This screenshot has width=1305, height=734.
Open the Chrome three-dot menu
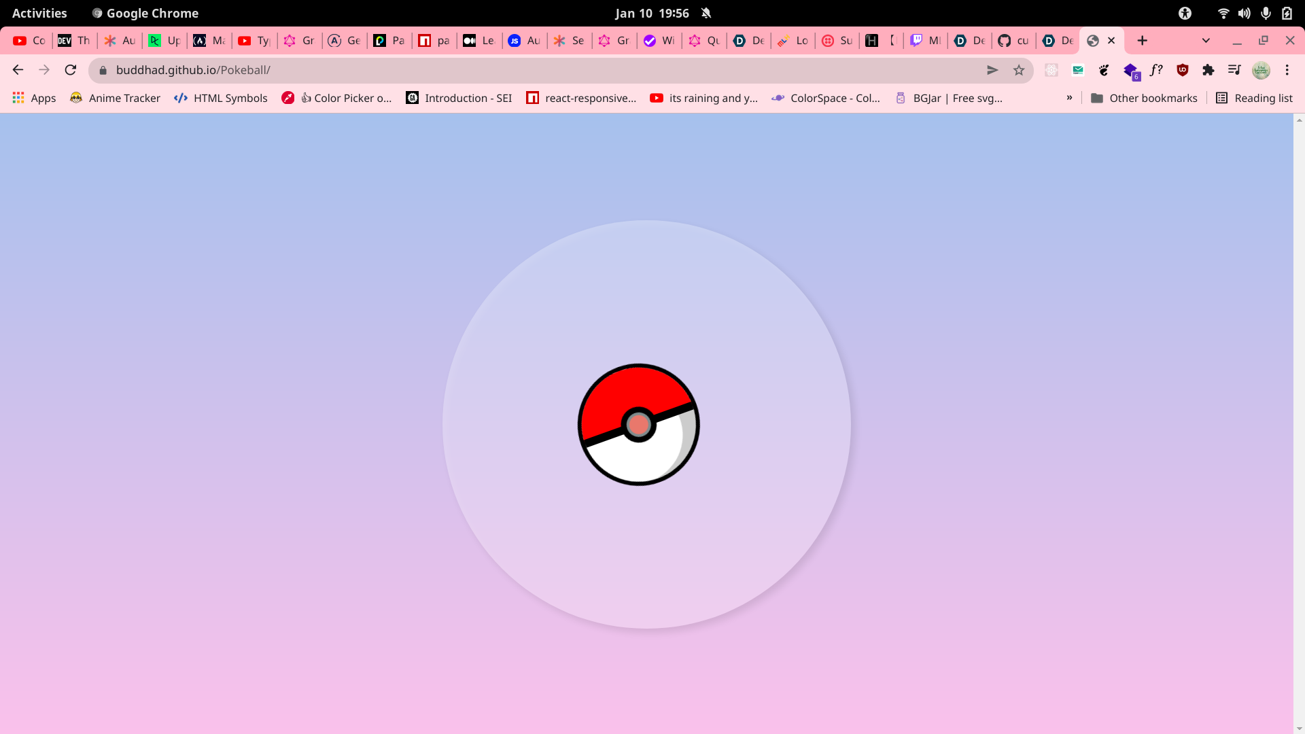coord(1287,70)
